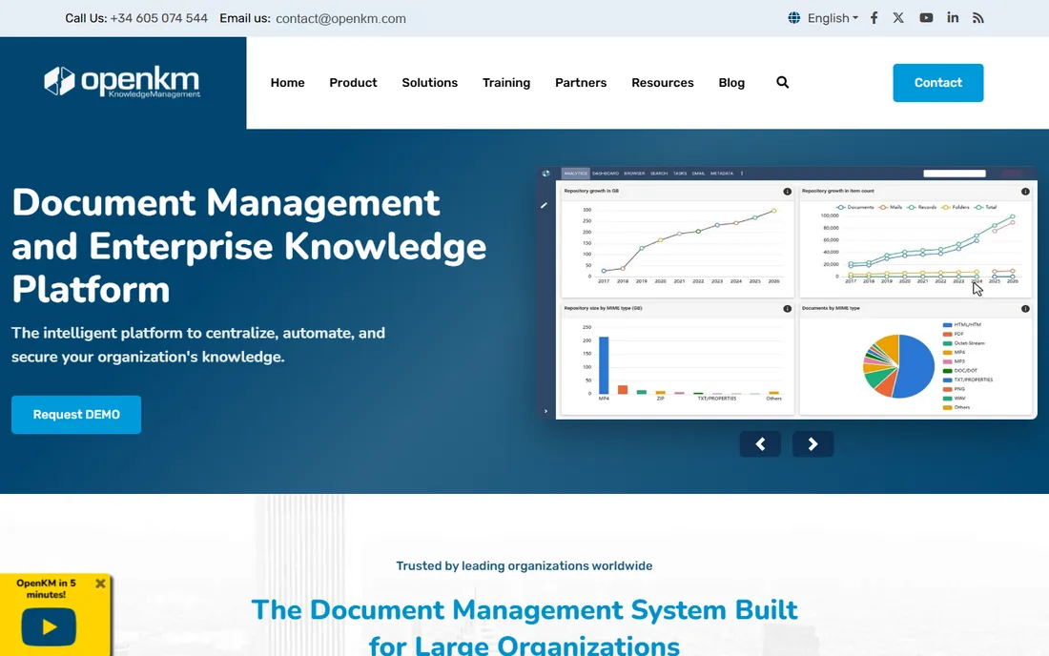
Task: Open the Partners menu
Action: 581,83
